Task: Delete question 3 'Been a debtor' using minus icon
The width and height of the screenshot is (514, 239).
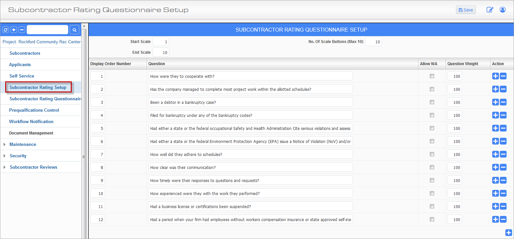Action: pyautogui.click(x=503, y=102)
